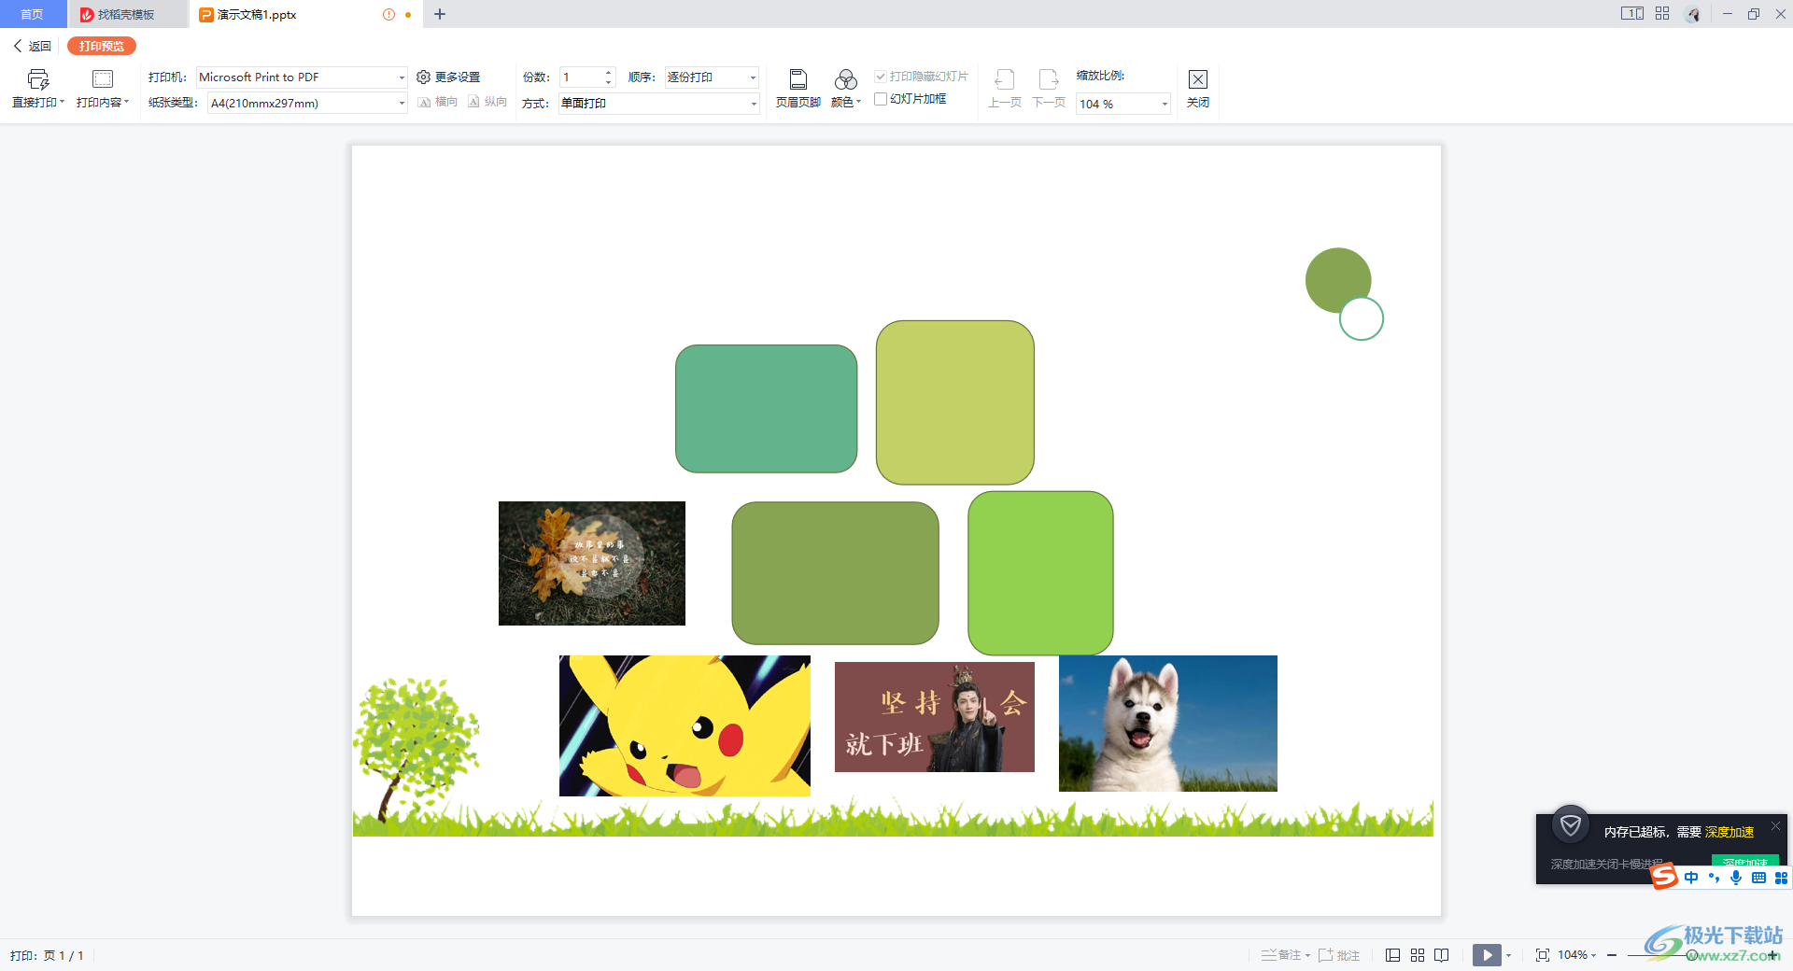Go to Next Page (下一页)

1049,89
